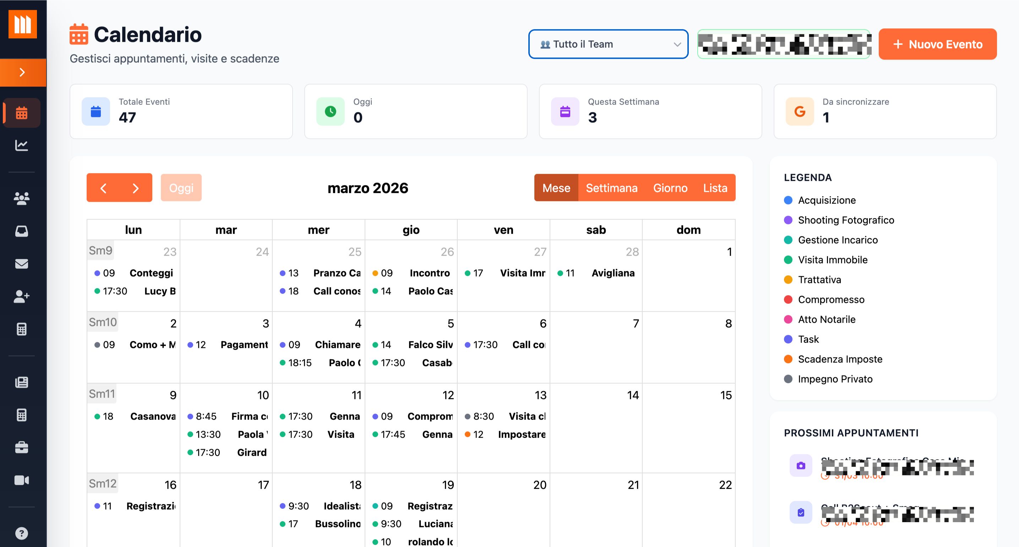Open the help question mark icon
The height and width of the screenshot is (547, 1019).
click(21, 533)
